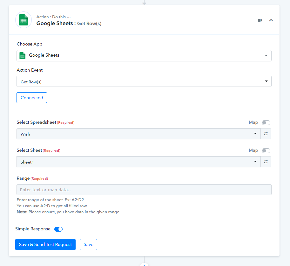Open the Action Event Get Row(s) dropdown
This screenshot has height=266, width=290.
tap(144, 81)
